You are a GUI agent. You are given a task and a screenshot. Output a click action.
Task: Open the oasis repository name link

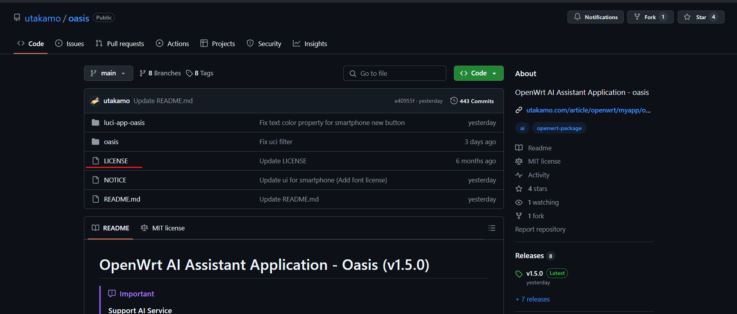79,18
